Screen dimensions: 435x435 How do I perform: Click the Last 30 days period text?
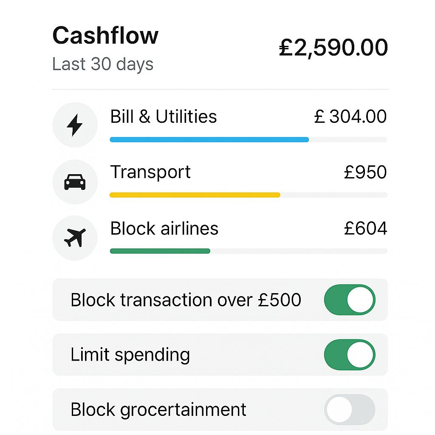pos(103,65)
